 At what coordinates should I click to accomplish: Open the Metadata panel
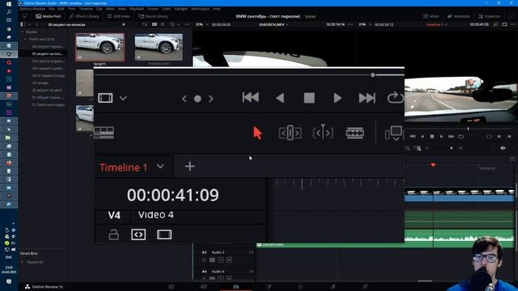point(459,16)
